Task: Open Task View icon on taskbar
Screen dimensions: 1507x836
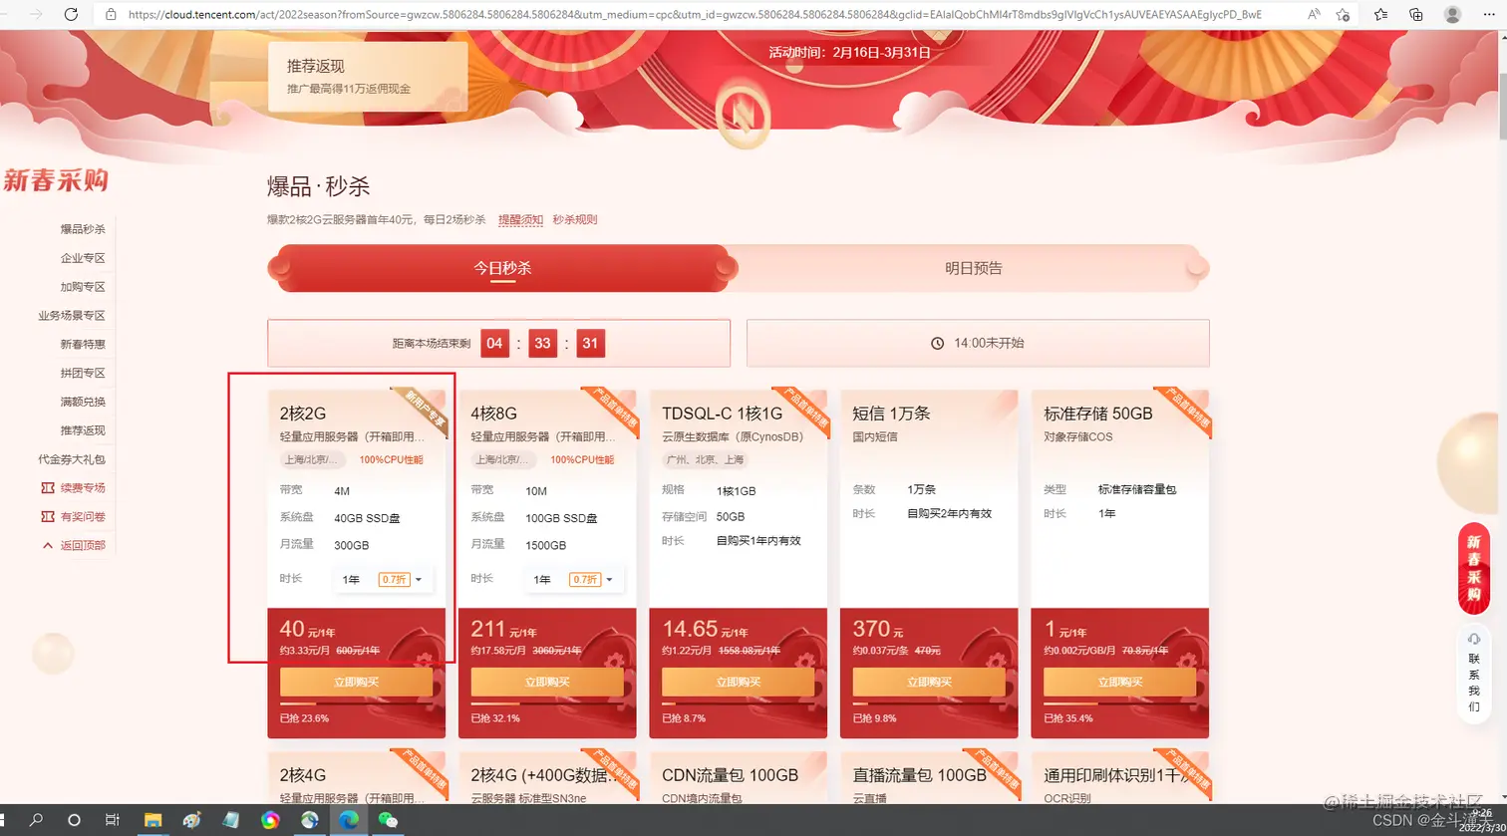Action: point(113,820)
